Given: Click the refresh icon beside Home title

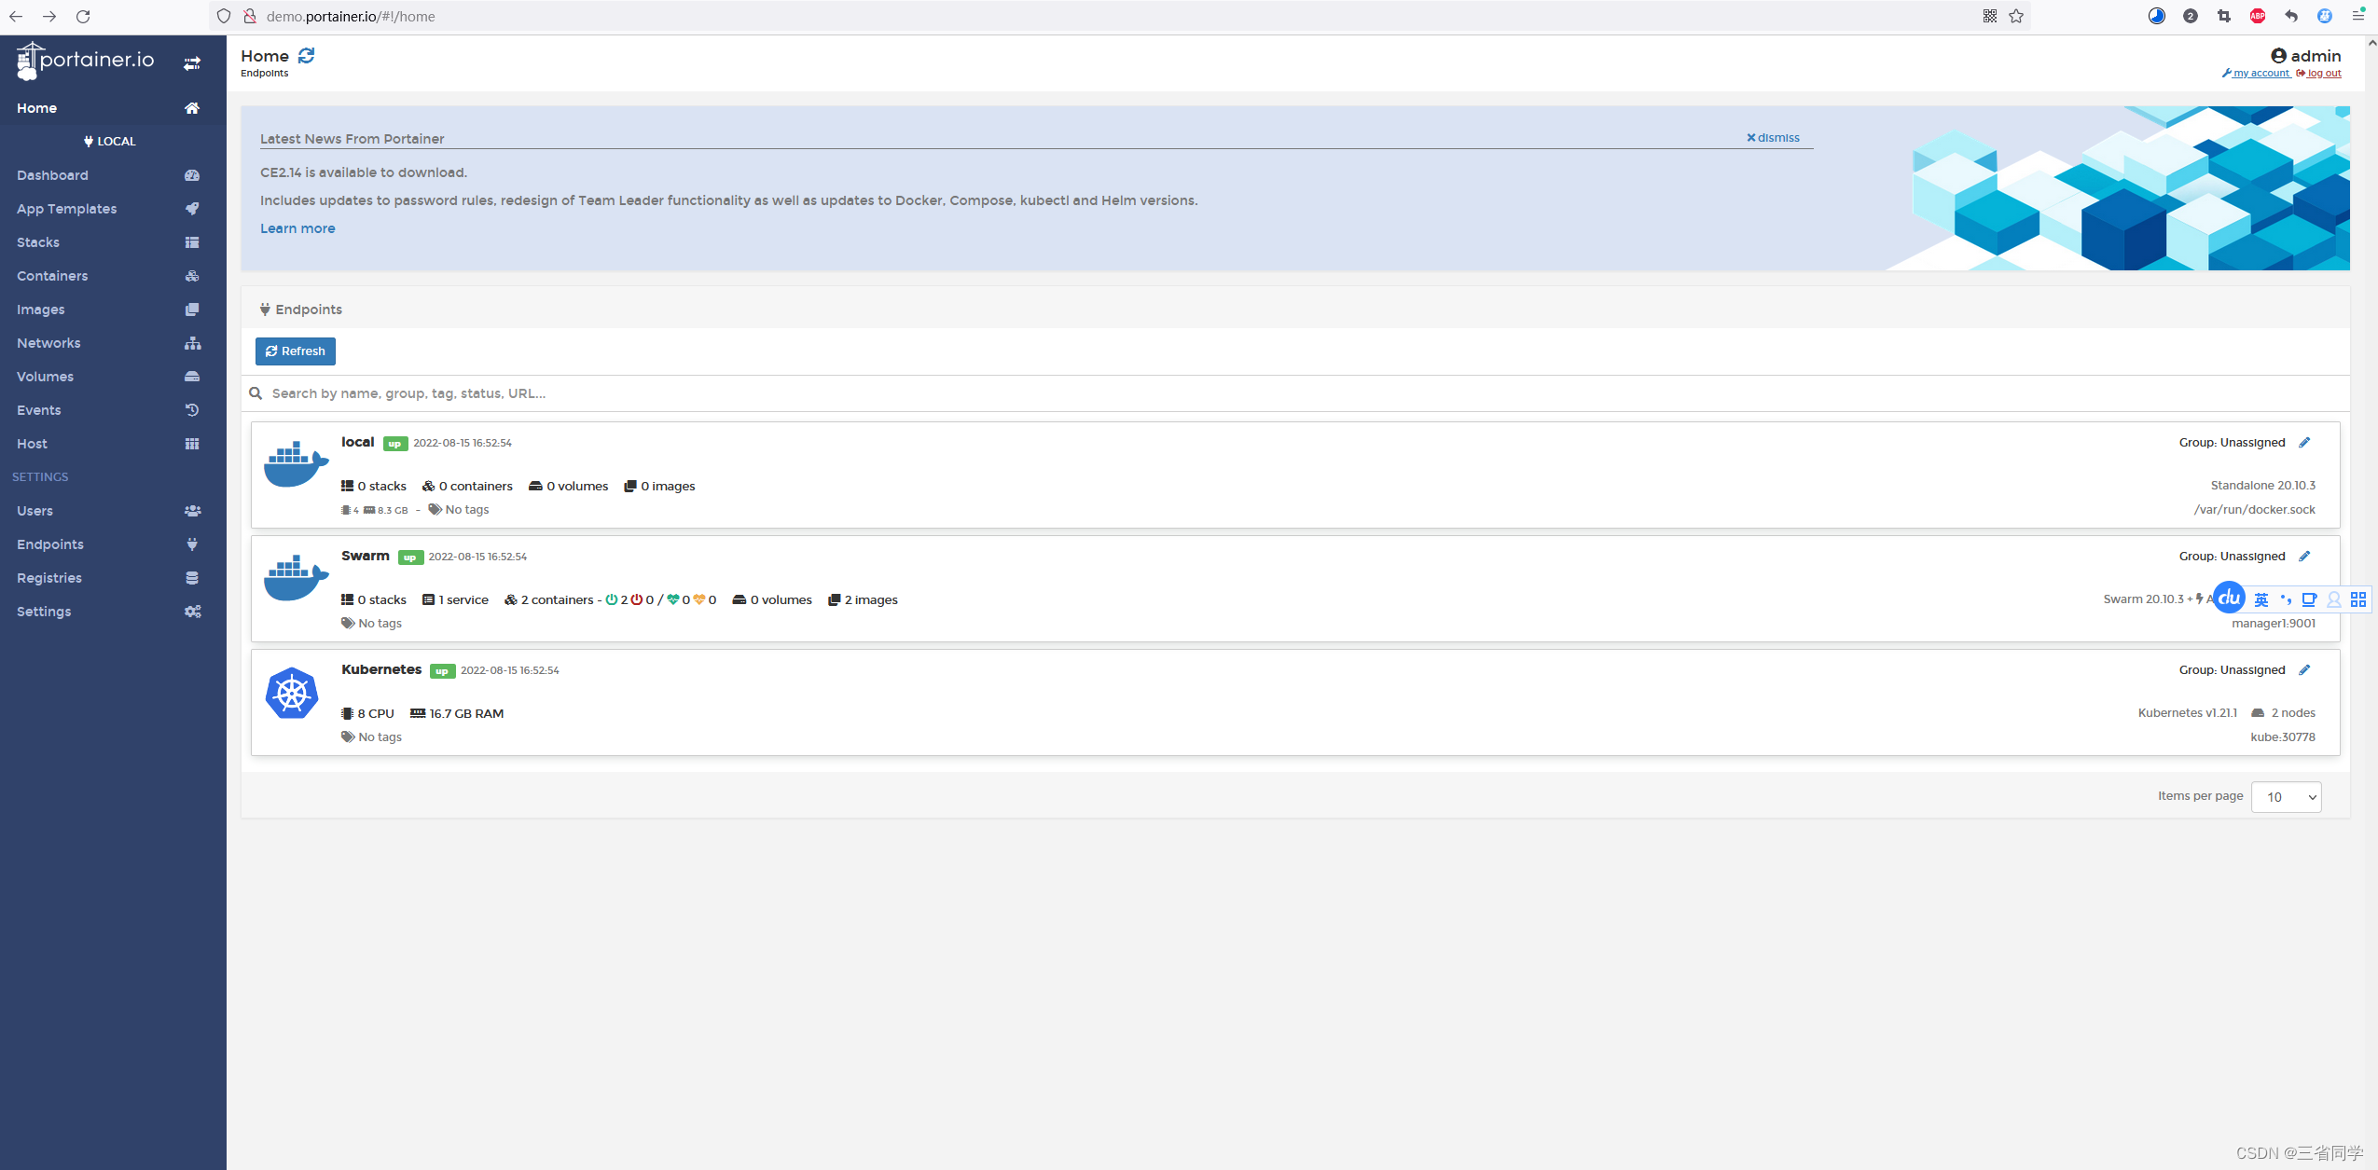Looking at the screenshot, I should click(306, 56).
